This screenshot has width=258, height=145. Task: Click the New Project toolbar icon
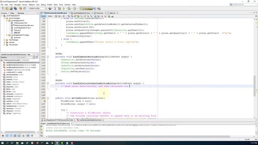(x=7, y=8)
